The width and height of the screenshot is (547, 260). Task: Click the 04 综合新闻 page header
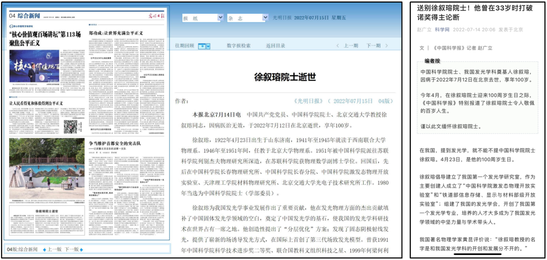point(24,15)
